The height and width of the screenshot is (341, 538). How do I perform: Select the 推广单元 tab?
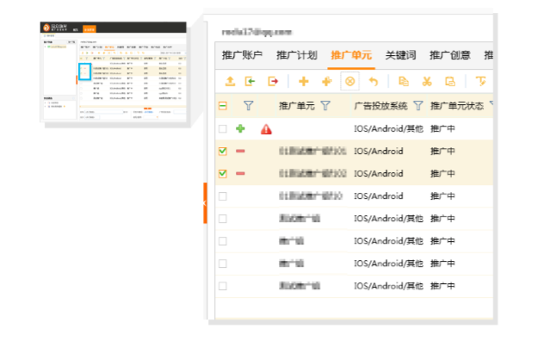pyautogui.click(x=351, y=55)
